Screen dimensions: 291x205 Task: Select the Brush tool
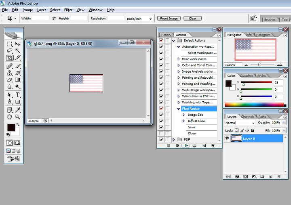[x=18, y=66]
